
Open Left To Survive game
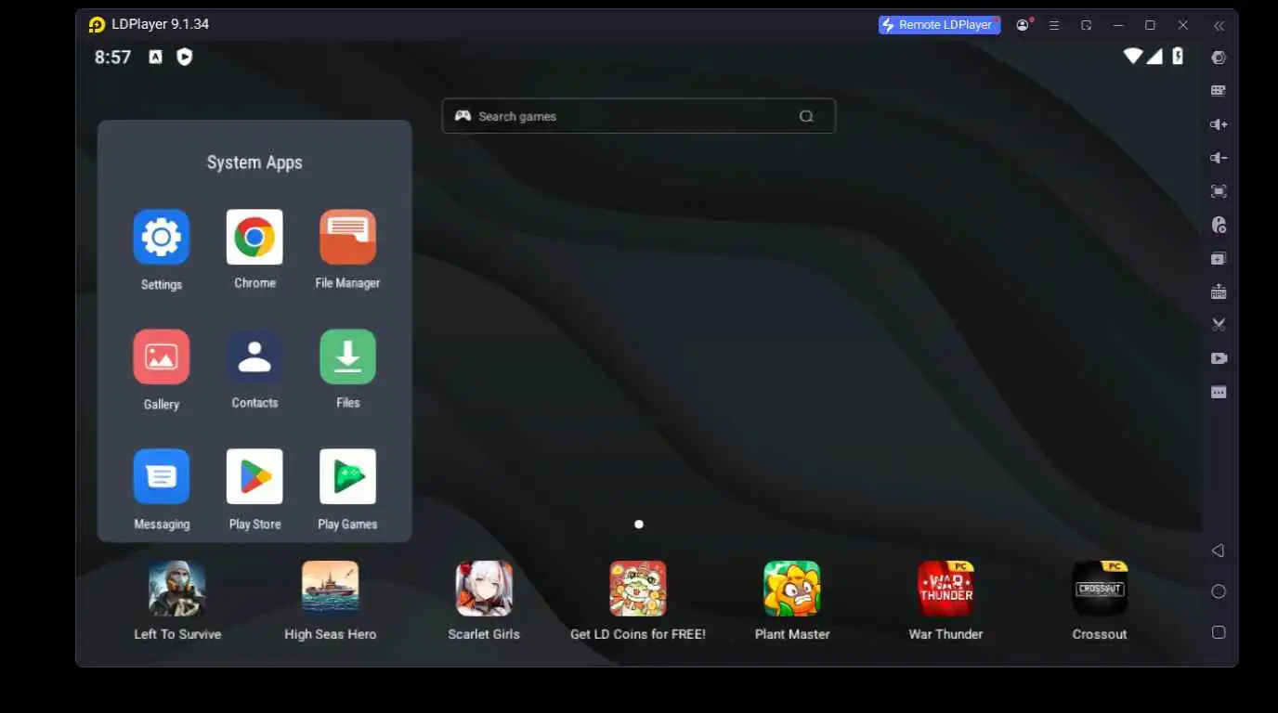click(x=177, y=589)
